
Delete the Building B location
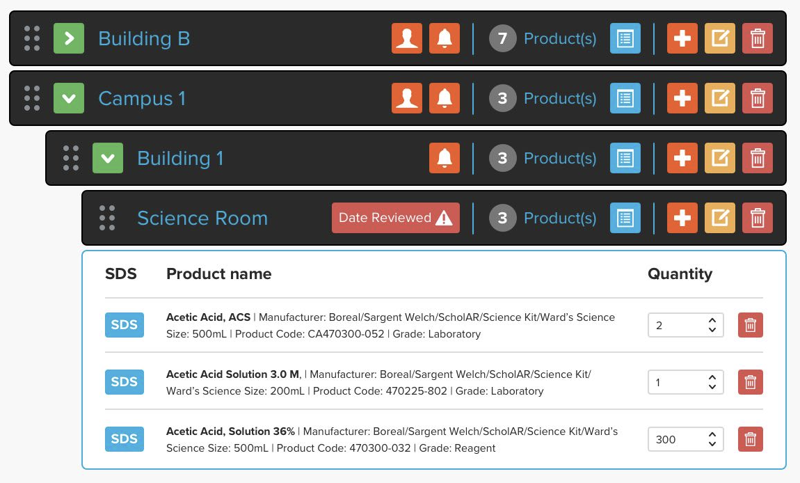(758, 38)
